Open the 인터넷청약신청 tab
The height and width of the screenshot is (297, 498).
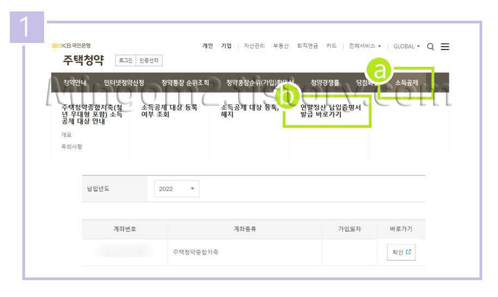pos(124,83)
